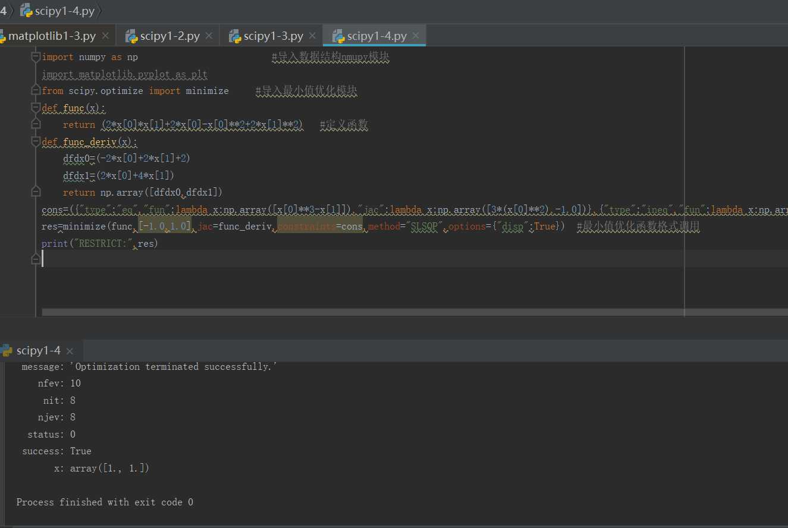Click the 'x: array([1., 1.])' result line
The image size is (788, 528).
pos(101,468)
